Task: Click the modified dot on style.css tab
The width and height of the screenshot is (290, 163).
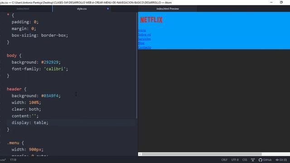Action: tap(108, 9)
